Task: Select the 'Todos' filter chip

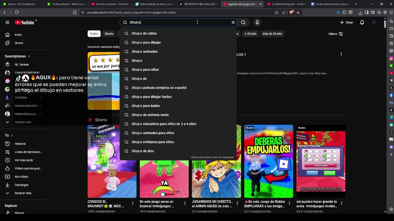Action: [94, 34]
